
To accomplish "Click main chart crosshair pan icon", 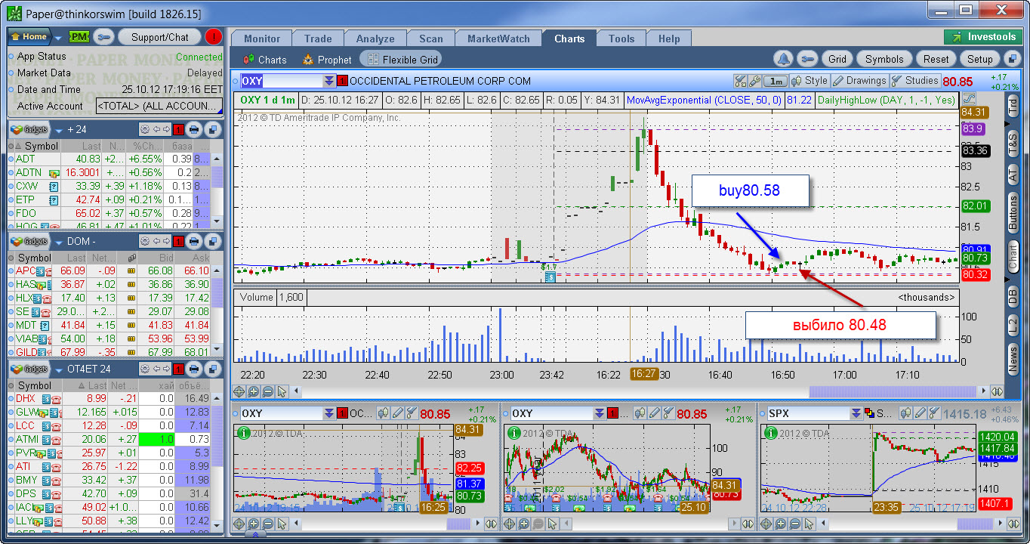I will 239,391.
